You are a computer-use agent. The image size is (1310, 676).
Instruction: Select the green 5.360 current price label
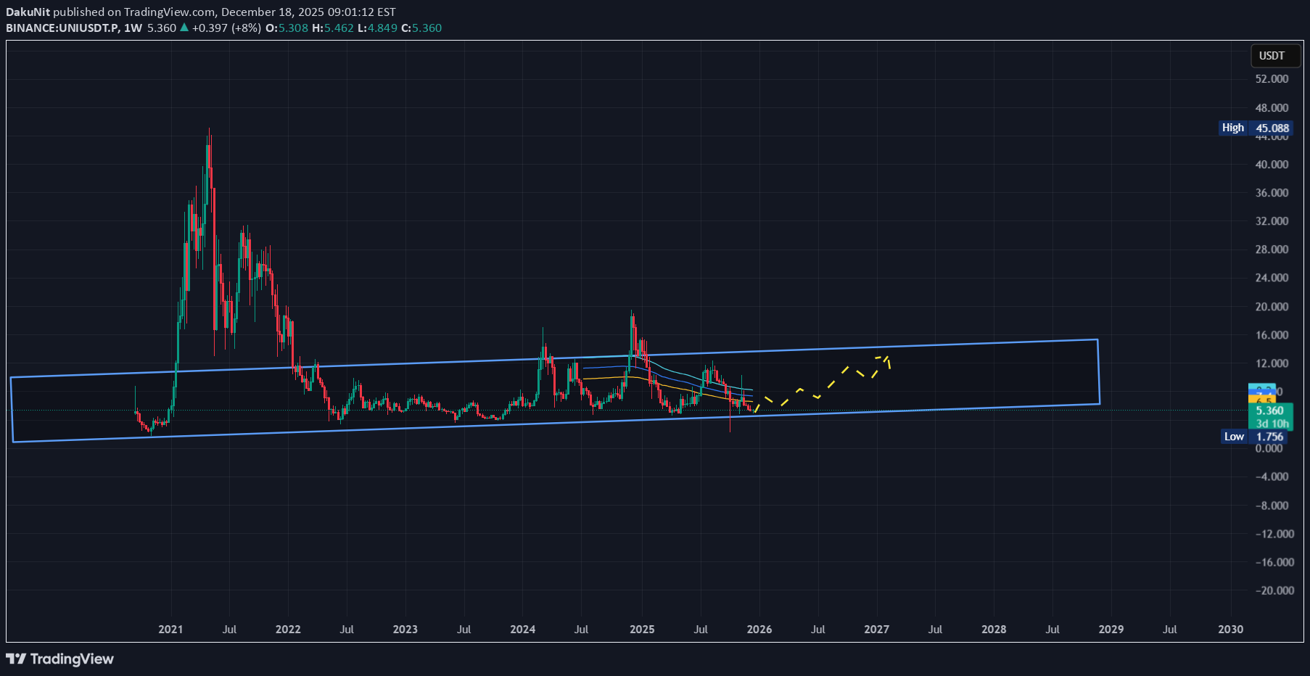pos(1269,411)
